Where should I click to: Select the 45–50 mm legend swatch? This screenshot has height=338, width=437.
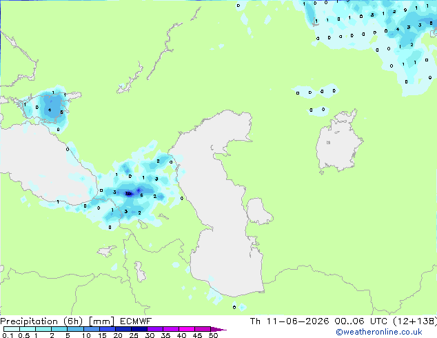click(x=203, y=329)
